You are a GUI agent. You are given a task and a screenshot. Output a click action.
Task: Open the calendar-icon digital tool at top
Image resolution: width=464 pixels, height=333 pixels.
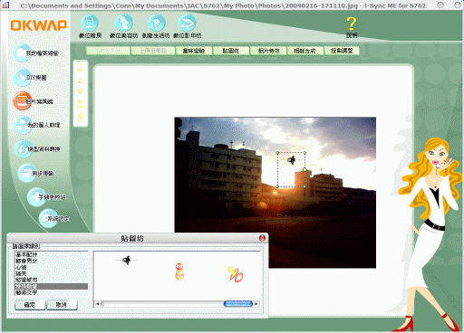pyautogui.click(x=90, y=24)
